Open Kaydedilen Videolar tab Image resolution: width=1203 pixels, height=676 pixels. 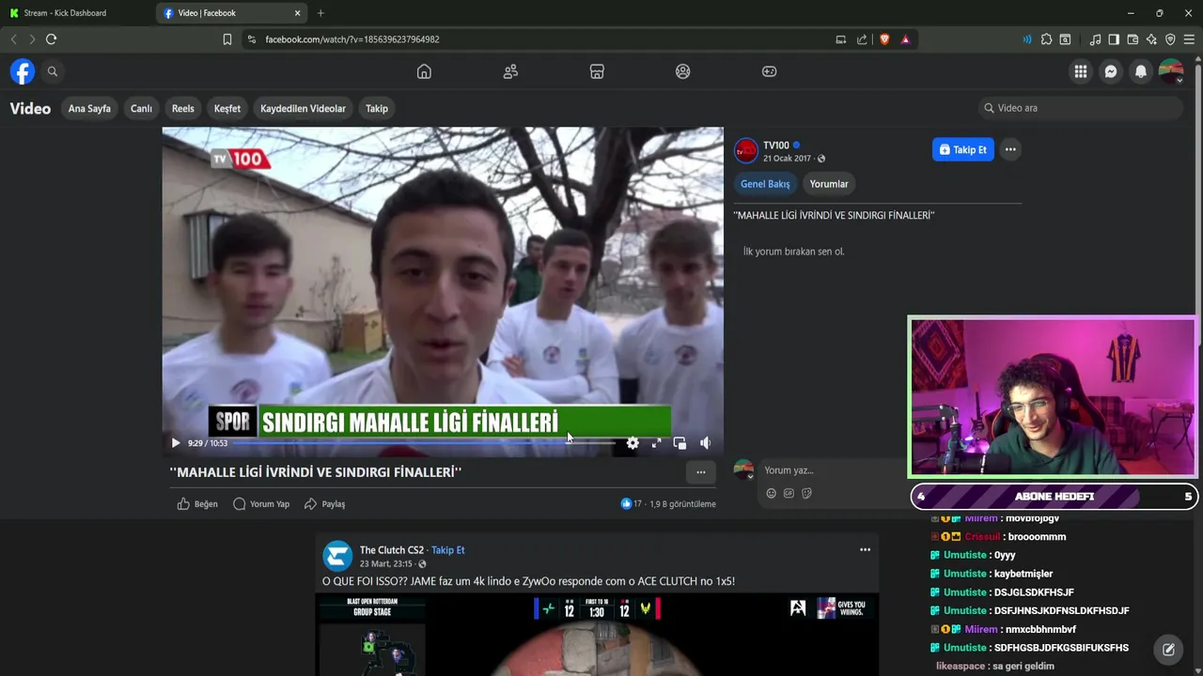(303, 108)
